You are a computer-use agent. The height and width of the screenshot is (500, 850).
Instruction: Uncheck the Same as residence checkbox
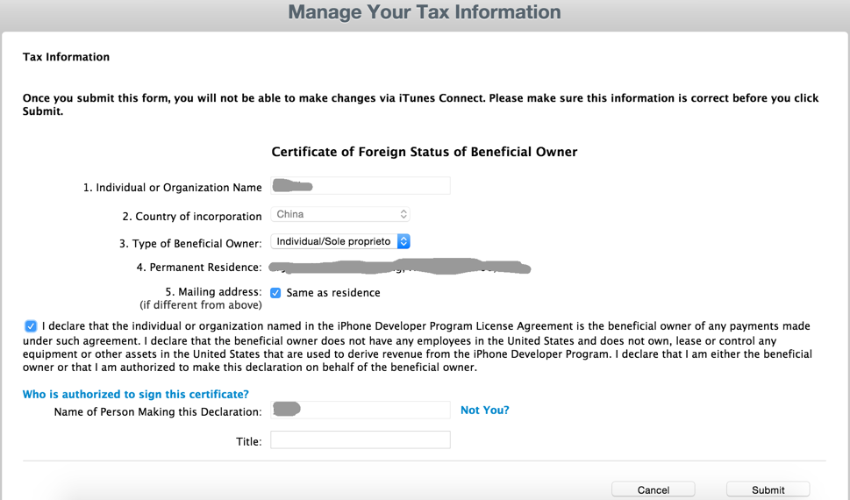coord(275,293)
